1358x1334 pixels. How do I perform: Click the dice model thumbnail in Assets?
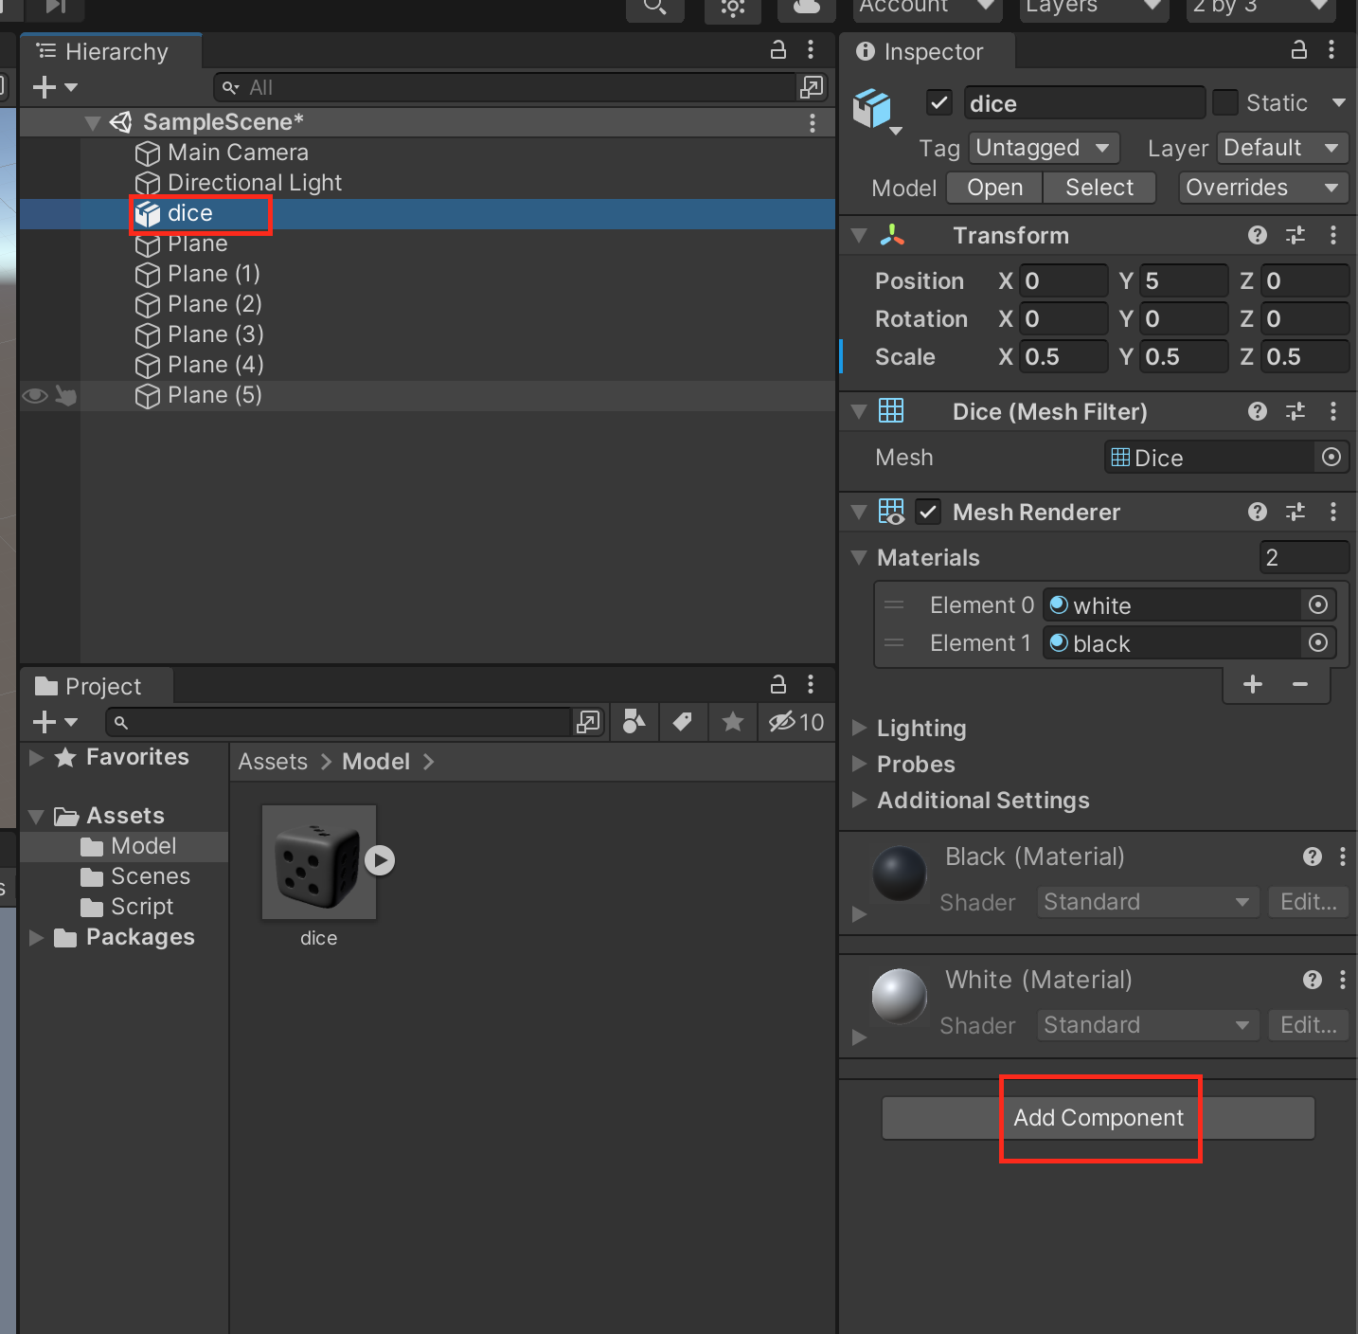[x=318, y=862]
